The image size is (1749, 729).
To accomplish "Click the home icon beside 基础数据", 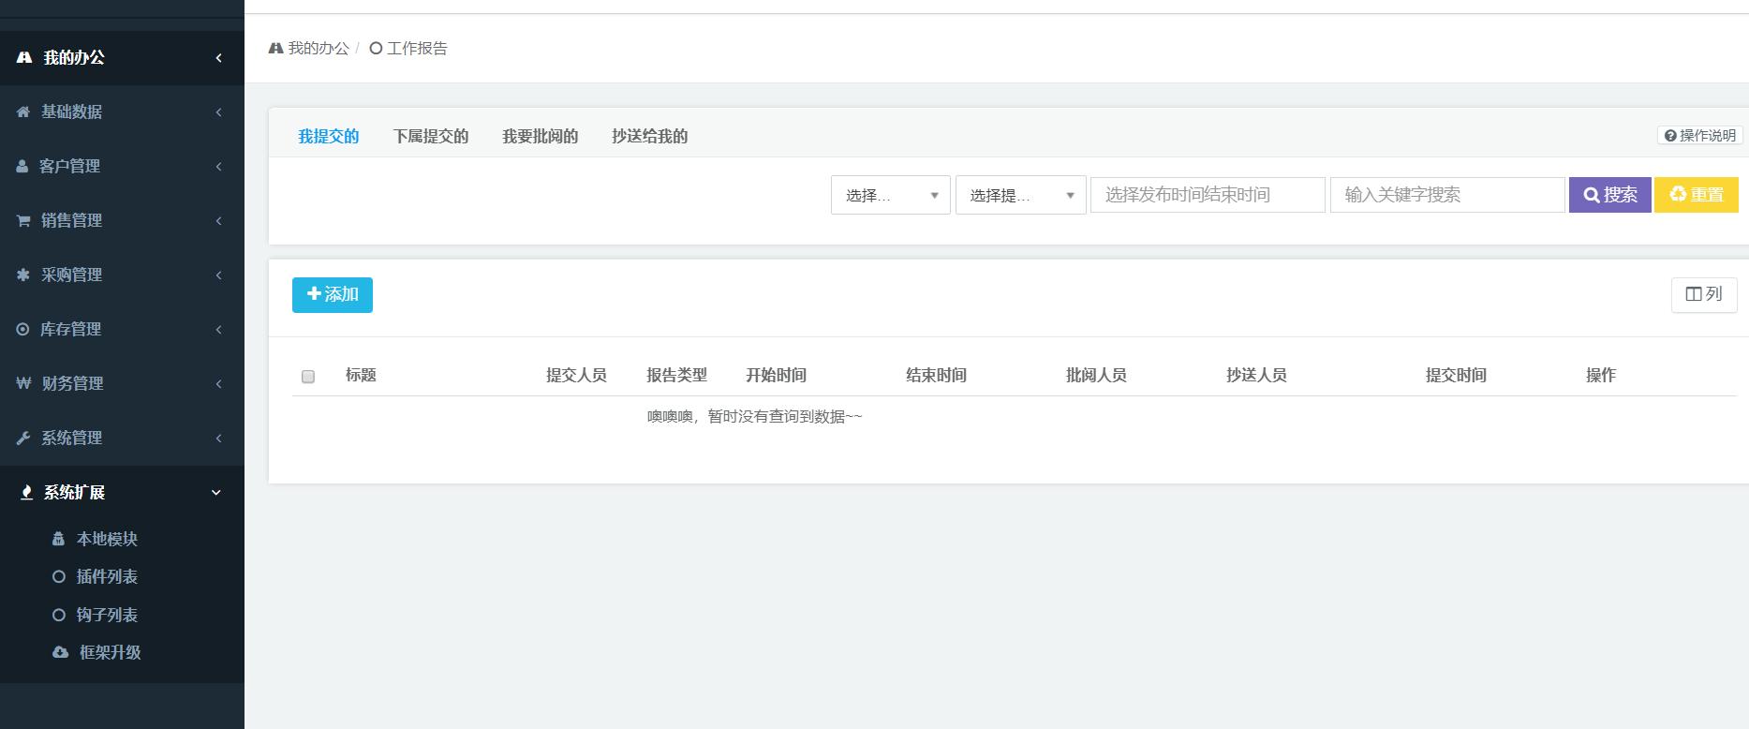I will coord(23,112).
